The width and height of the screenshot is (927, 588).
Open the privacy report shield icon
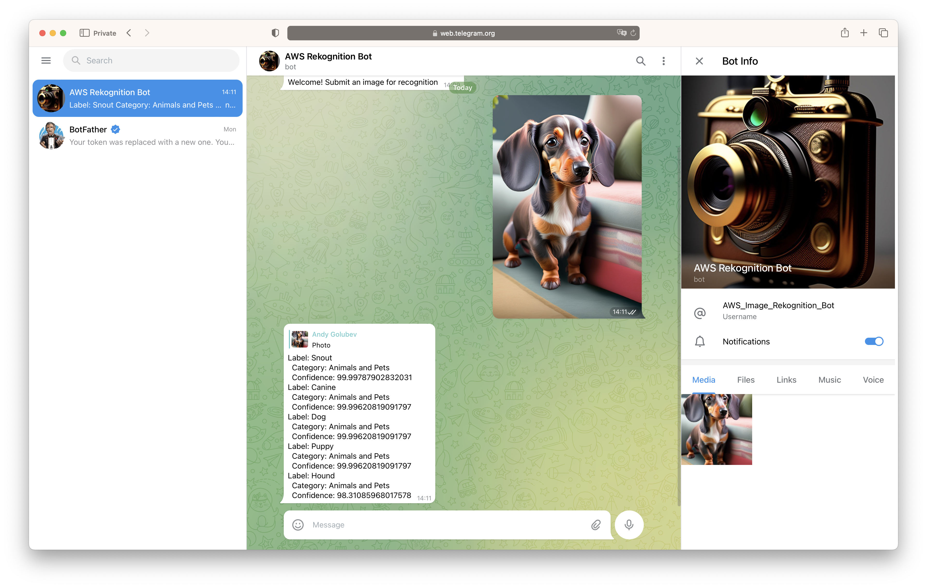tap(275, 33)
